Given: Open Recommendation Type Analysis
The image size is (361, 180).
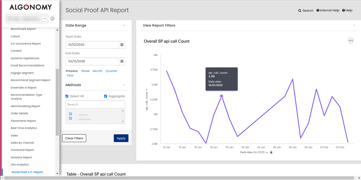Looking at the screenshot, I should point(26,97).
